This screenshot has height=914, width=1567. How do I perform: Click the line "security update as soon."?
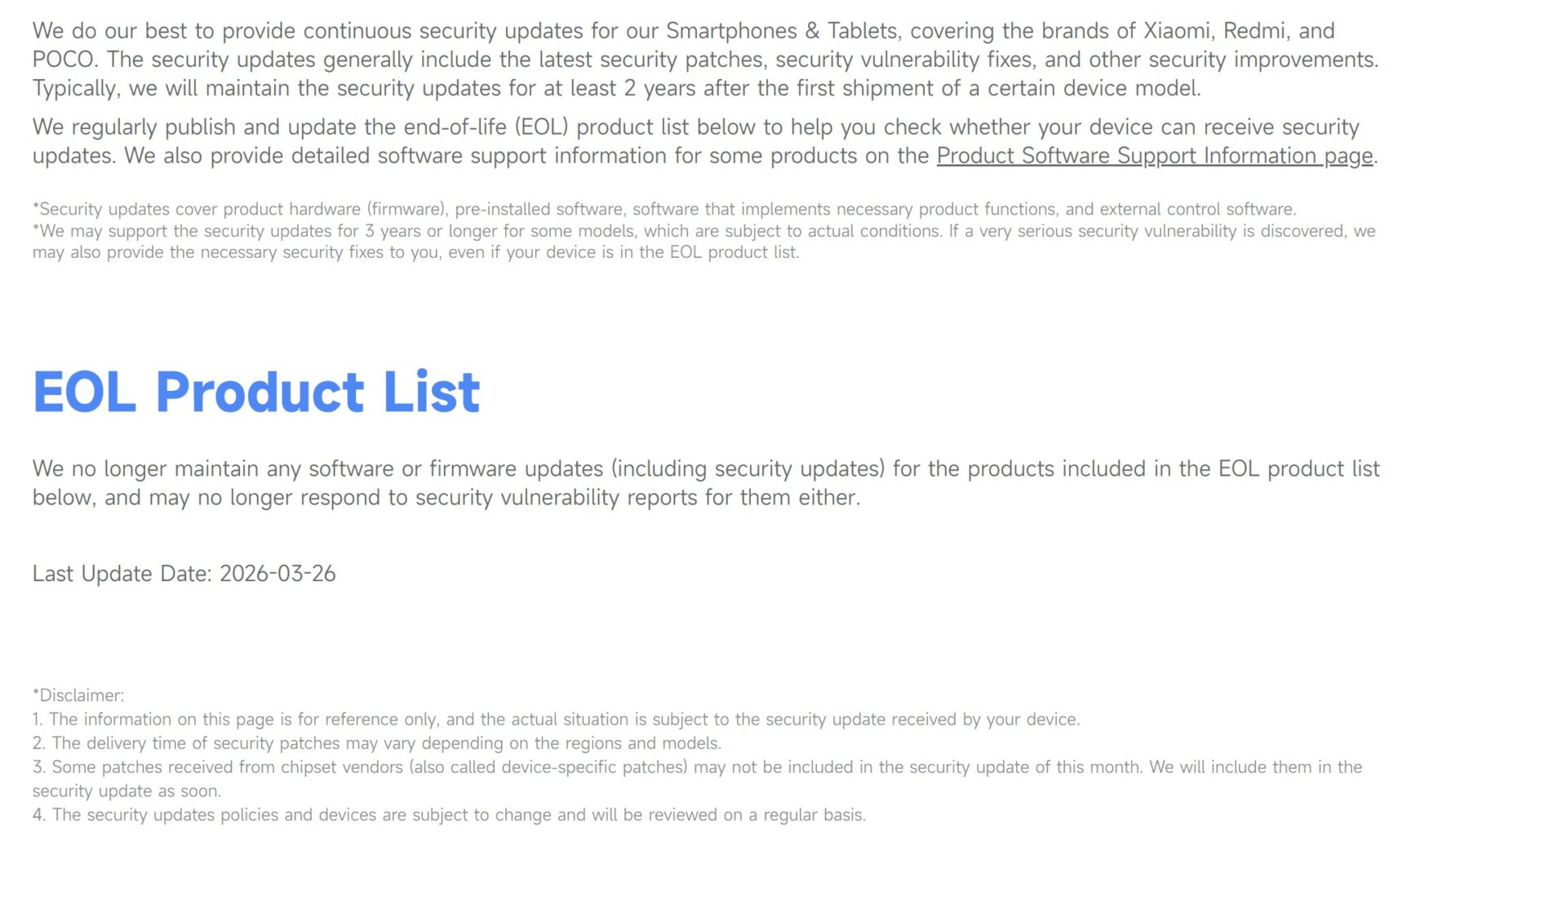pyautogui.click(x=127, y=791)
